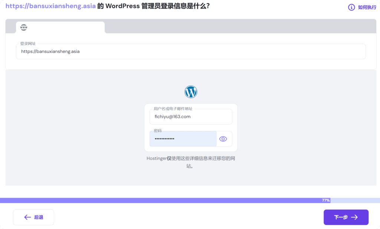Click the right arrow icon in 下一步 button
380x229 pixels.
point(354,218)
